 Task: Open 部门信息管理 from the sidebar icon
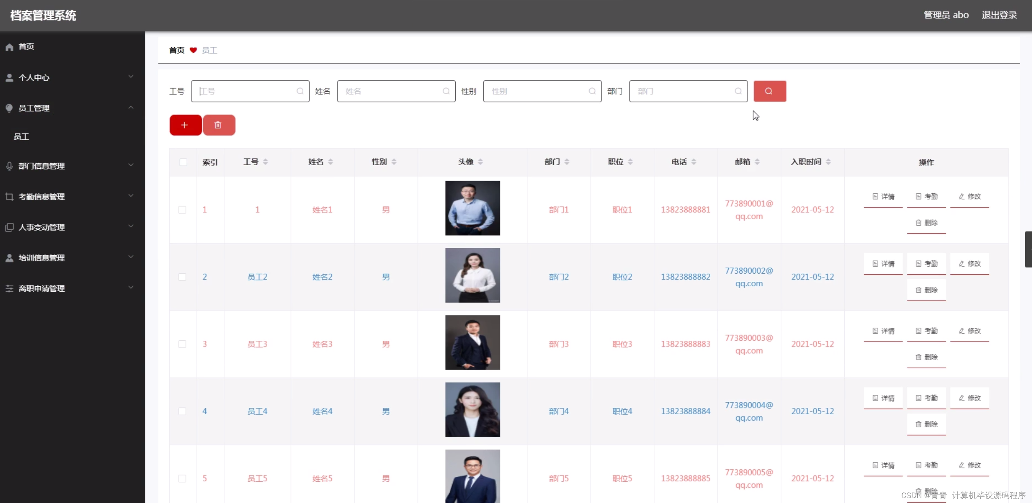9,166
